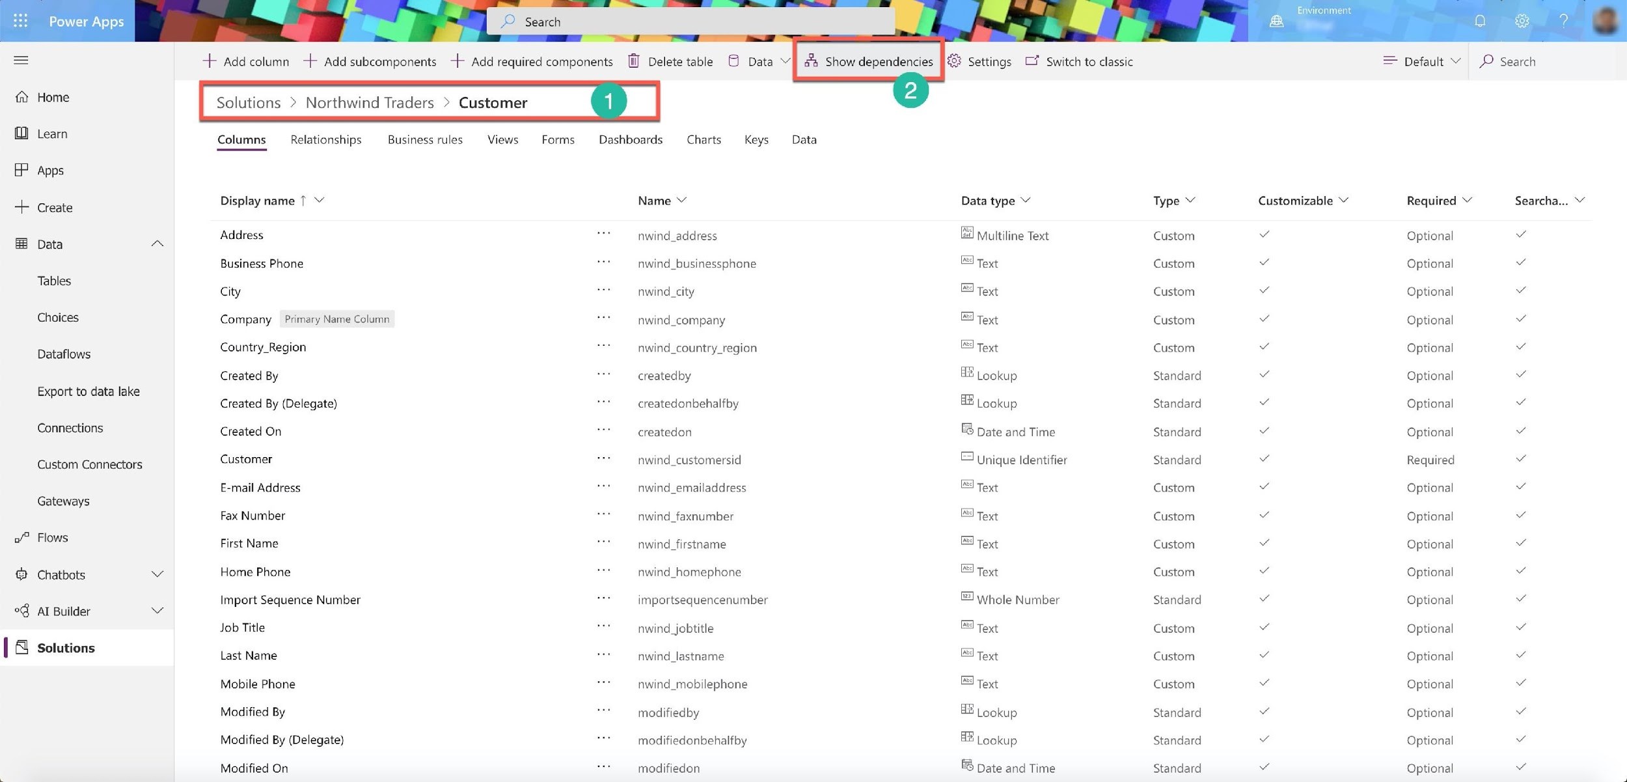The image size is (1627, 782).
Task: Switch to the Business rules tab
Action: (x=425, y=139)
